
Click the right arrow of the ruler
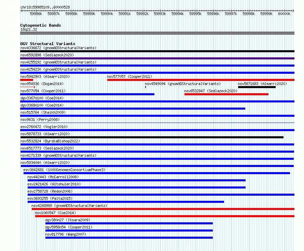pos(293,11)
